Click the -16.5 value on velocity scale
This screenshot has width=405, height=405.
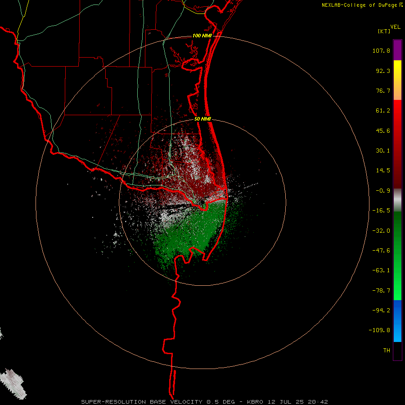(381, 211)
